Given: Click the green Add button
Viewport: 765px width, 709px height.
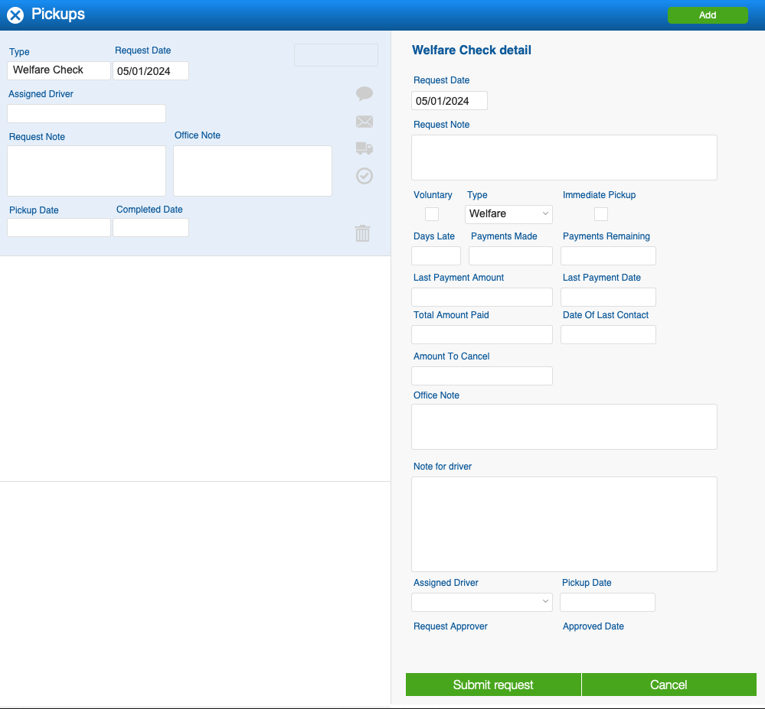Looking at the screenshot, I should point(708,15).
